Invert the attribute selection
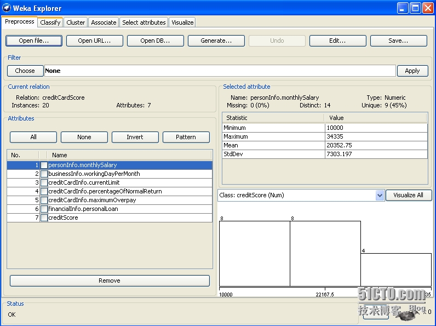Viewport: 436px width, 326px height. point(135,137)
